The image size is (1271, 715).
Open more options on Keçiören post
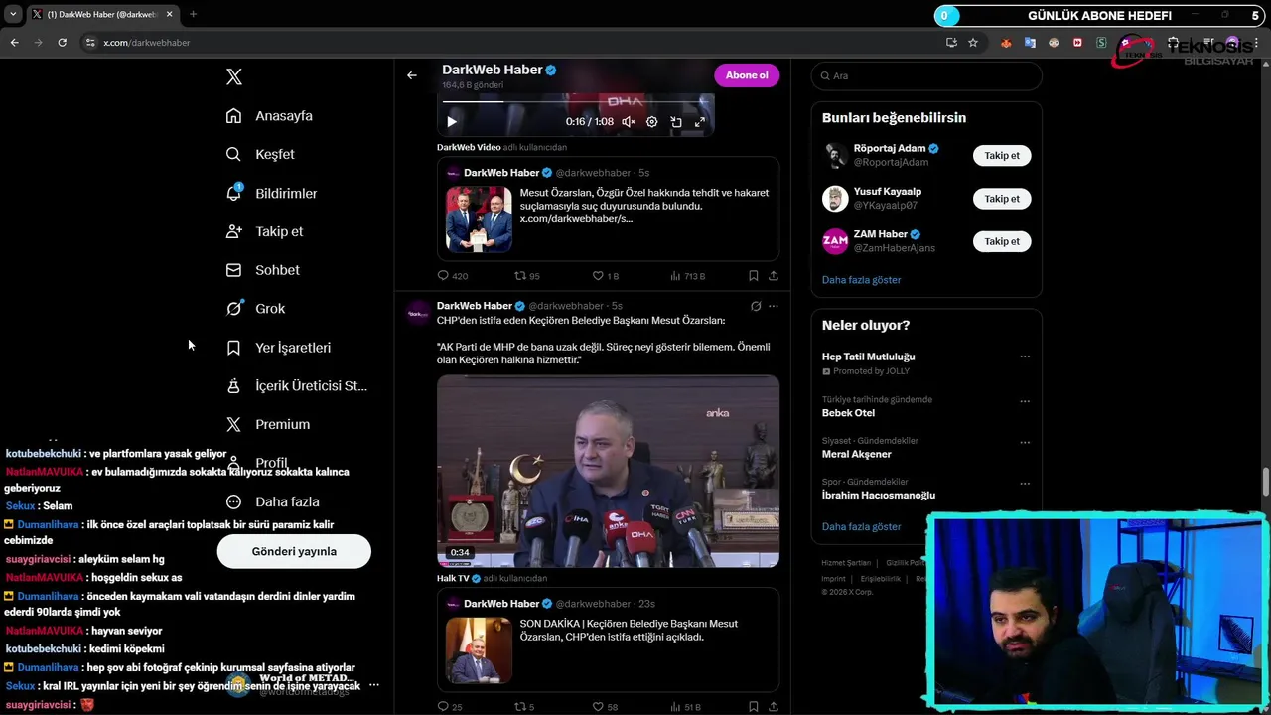774,306
